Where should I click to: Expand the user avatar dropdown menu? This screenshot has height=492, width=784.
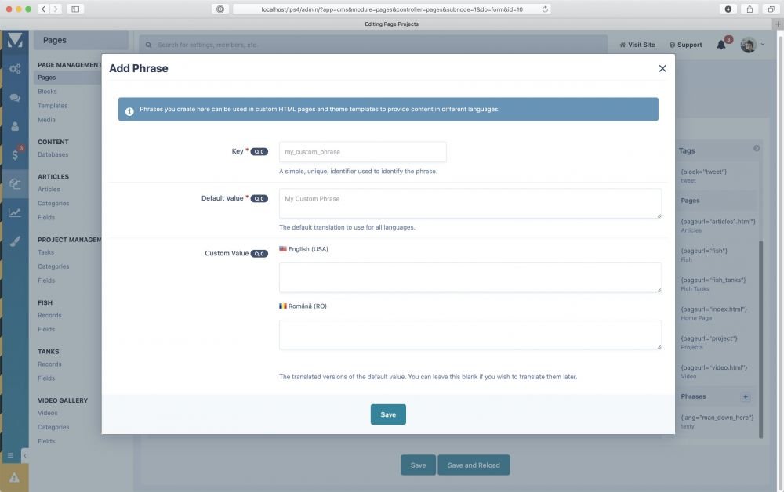point(762,45)
